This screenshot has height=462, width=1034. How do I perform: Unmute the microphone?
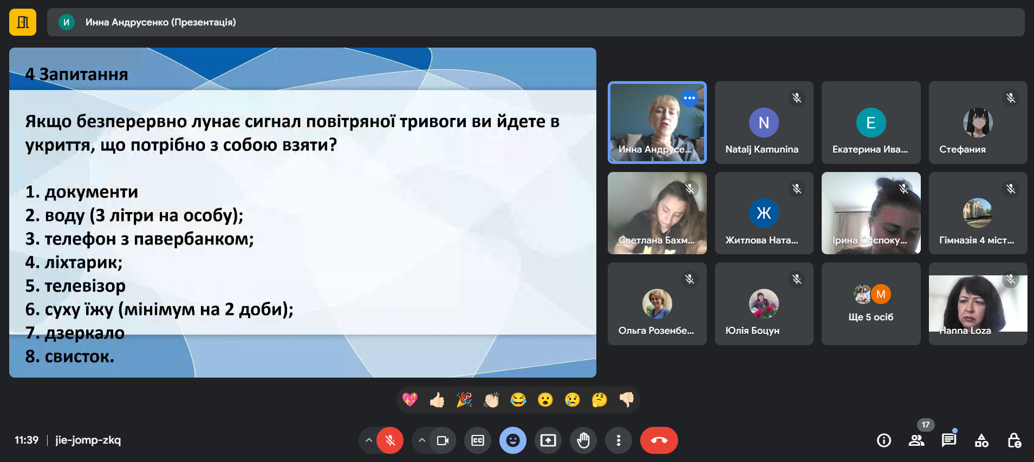pyautogui.click(x=390, y=440)
